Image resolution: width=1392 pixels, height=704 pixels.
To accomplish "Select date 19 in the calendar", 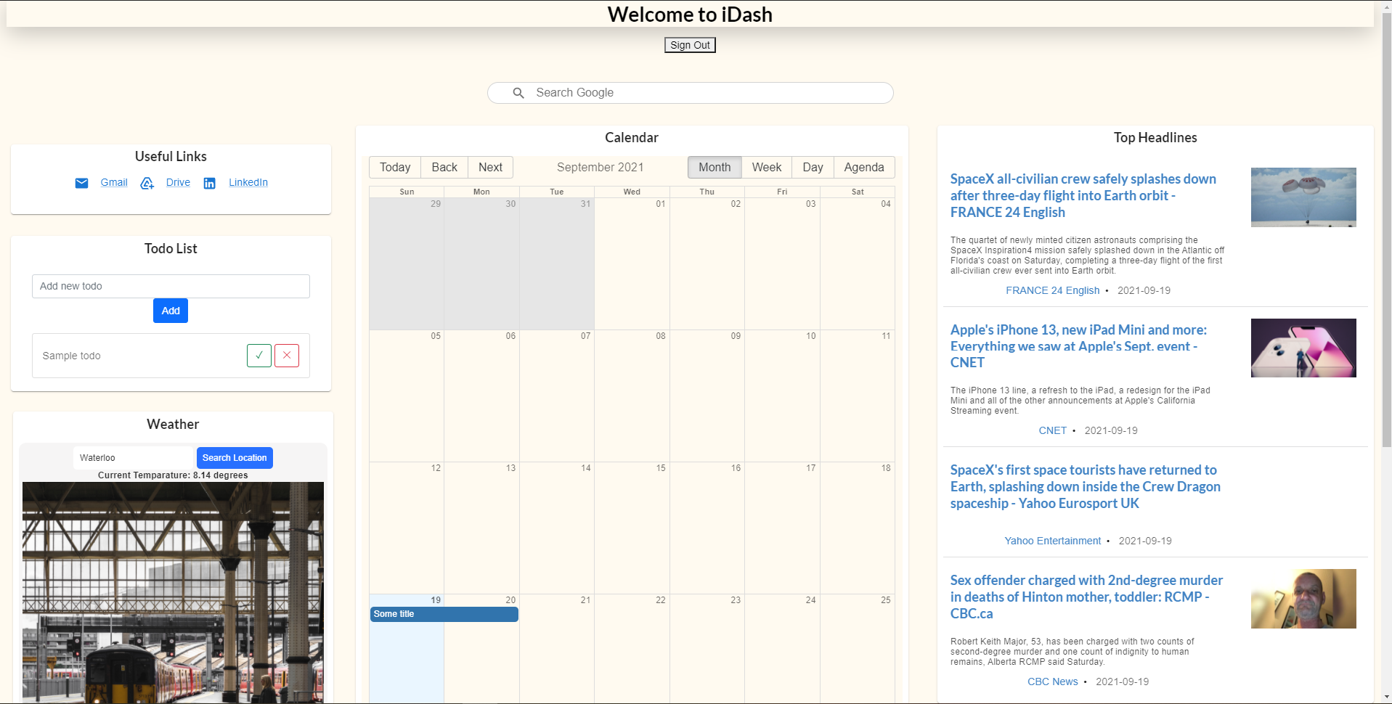I will (x=436, y=600).
